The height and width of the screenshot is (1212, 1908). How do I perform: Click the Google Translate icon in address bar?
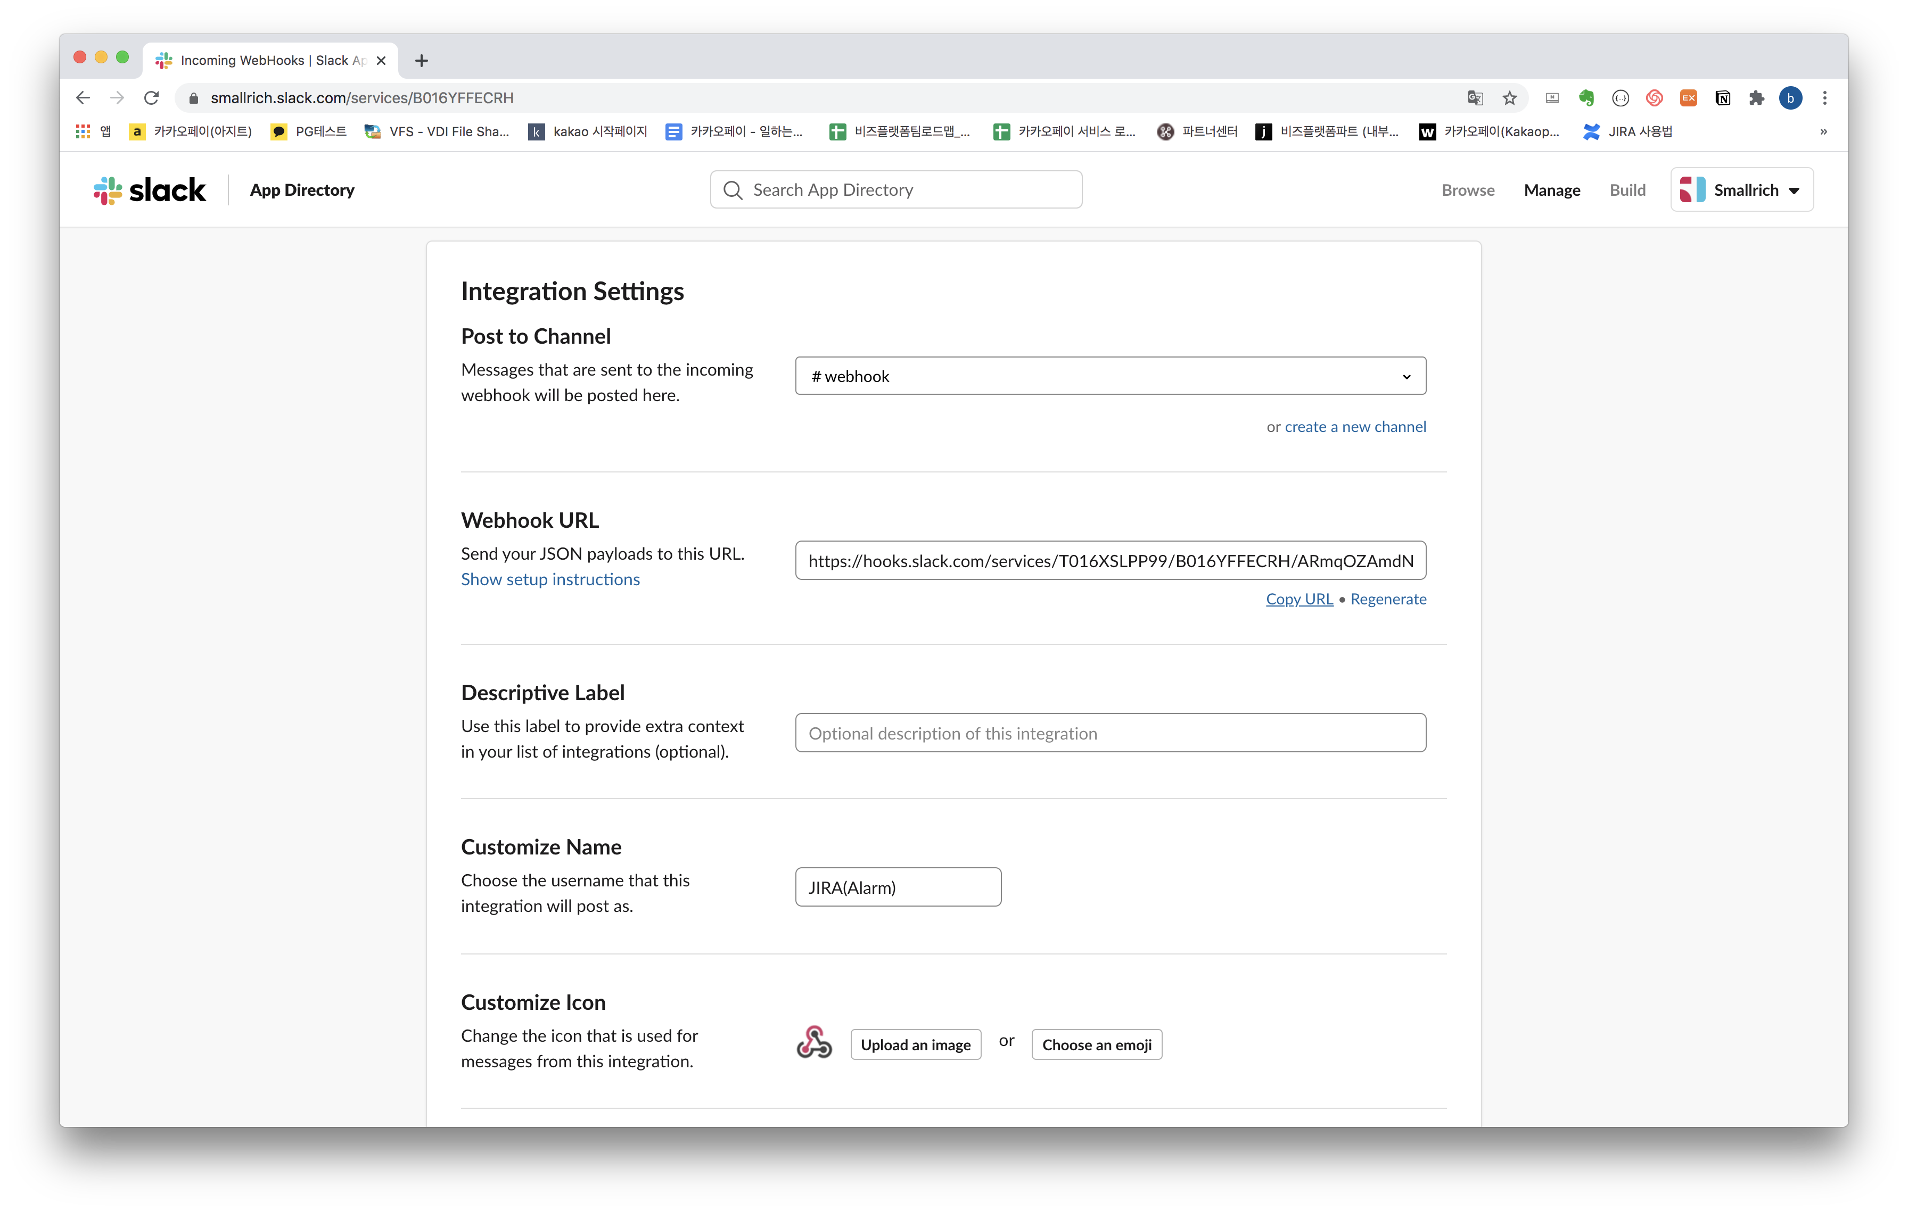point(1475,98)
